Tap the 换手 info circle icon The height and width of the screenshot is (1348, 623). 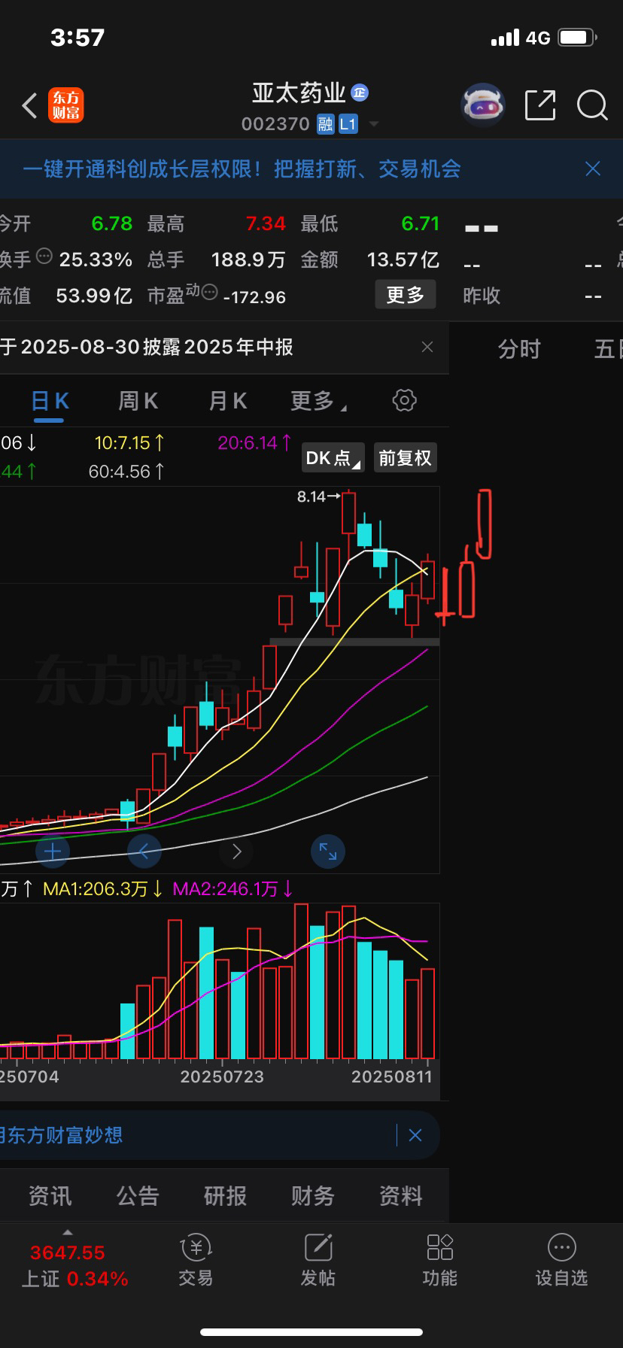[44, 256]
